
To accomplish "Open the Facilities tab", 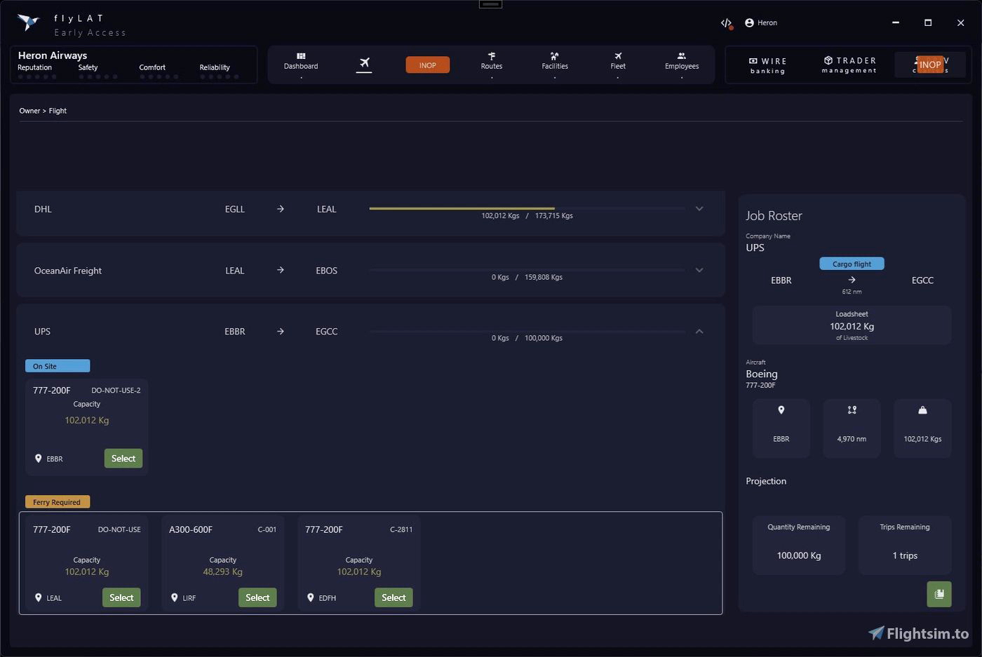I will click(x=555, y=62).
